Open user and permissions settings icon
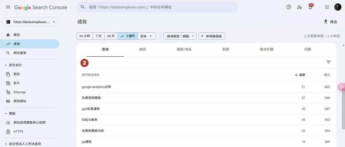This screenshot has height=147, width=345. 299,7
